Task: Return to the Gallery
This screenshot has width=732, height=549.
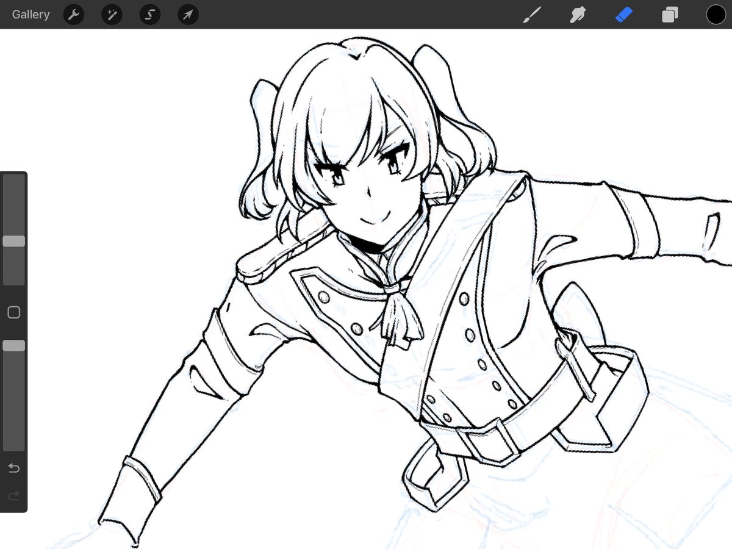Action: [x=30, y=15]
